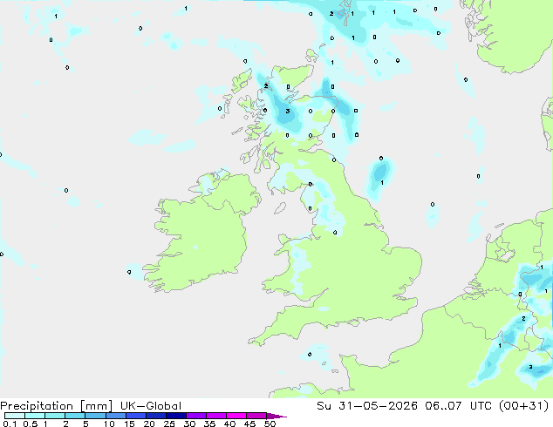Select the 30–35 mm purple legend swatch
This screenshot has height=427, width=553.
[195, 416]
